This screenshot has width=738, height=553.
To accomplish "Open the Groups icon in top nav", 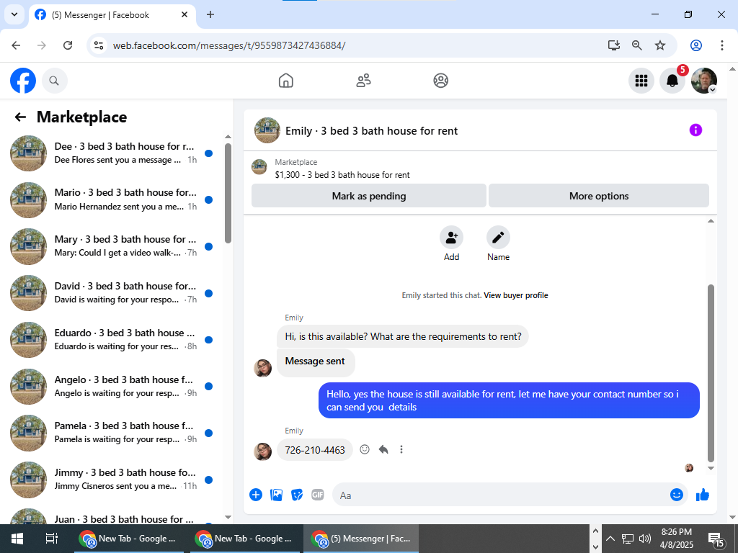I will click(440, 81).
